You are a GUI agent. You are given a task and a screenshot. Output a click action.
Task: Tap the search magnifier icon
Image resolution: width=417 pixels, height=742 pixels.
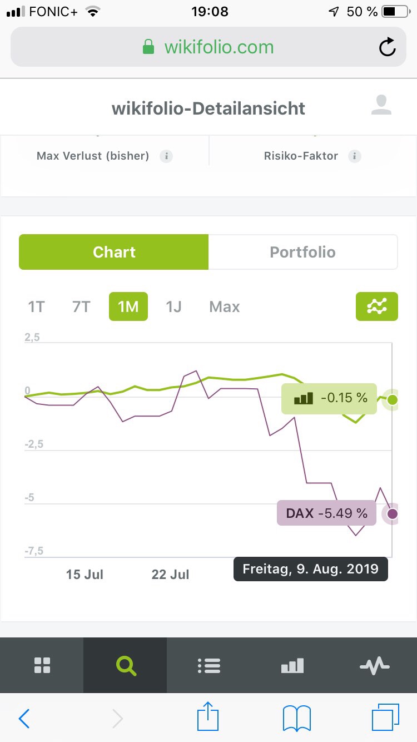[126, 665]
